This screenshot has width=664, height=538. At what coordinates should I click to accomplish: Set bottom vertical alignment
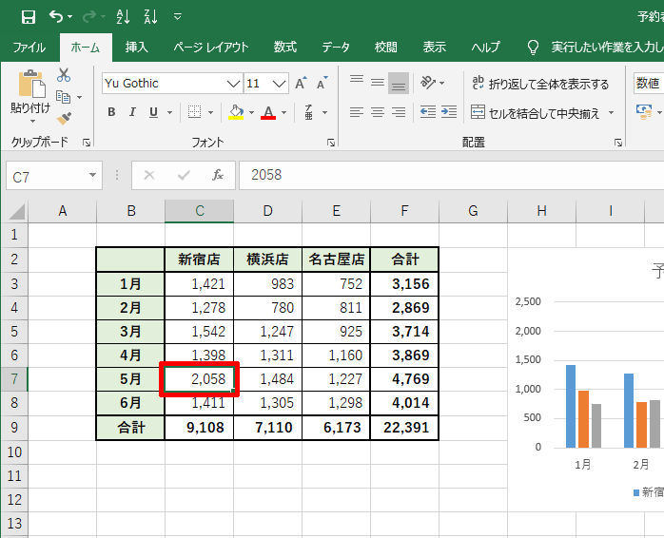coord(399,83)
